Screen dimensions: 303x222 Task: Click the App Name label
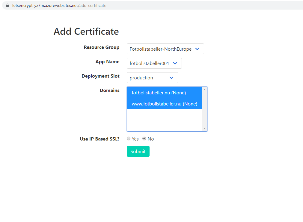107,62
